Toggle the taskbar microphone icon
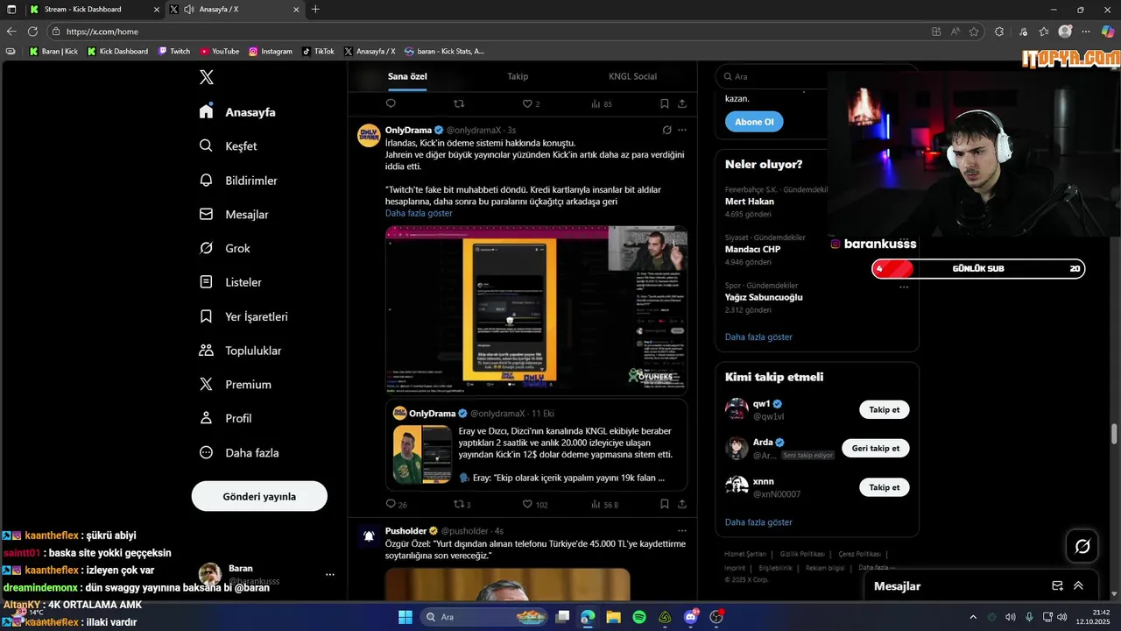This screenshot has width=1121, height=631. [x=1029, y=617]
